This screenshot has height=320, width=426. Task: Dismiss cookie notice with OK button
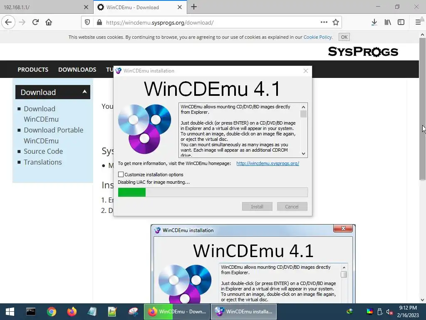tap(344, 37)
